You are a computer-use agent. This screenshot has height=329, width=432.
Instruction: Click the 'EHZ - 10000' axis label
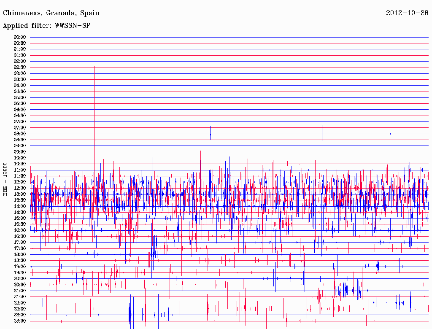pyautogui.click(x=5, y=179)
